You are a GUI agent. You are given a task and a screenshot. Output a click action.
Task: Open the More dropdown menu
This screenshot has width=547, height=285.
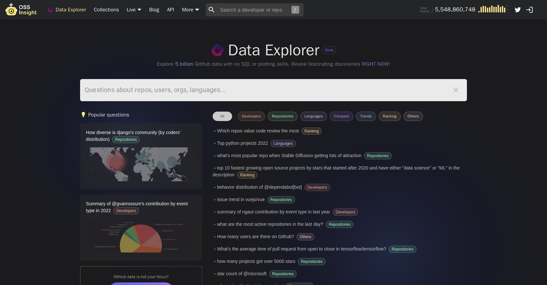(190, 9)
